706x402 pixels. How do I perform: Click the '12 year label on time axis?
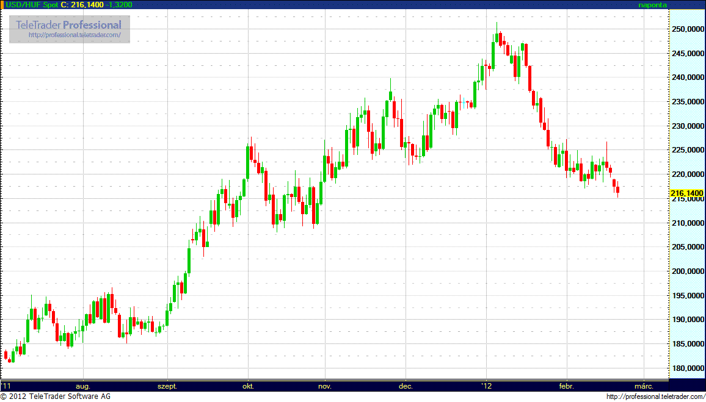point(486,386)
